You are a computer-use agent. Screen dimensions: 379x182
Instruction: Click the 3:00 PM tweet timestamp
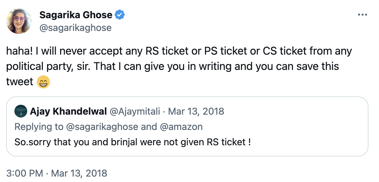[24, 173]
